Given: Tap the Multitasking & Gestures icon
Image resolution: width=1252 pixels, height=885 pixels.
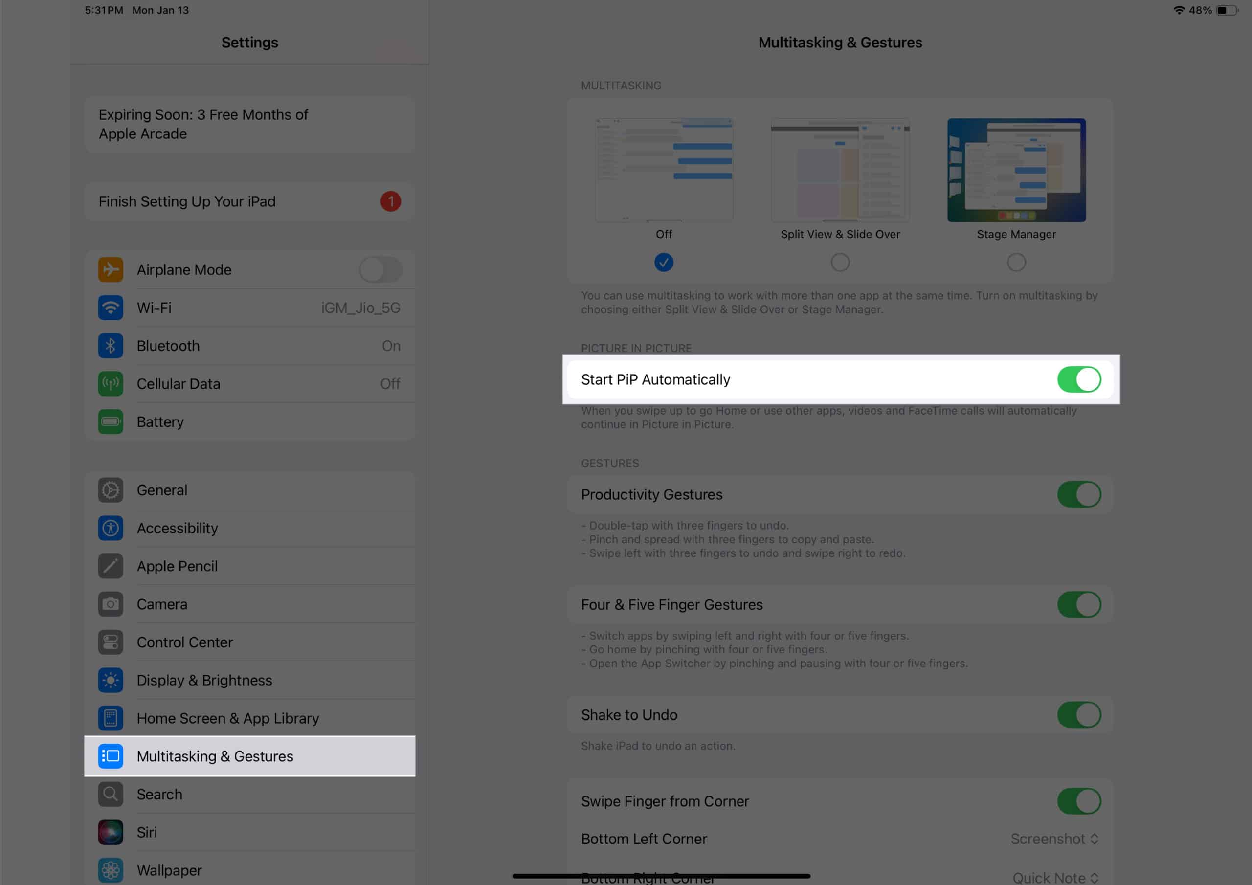Looking at the screenshot, I should 110,756.
